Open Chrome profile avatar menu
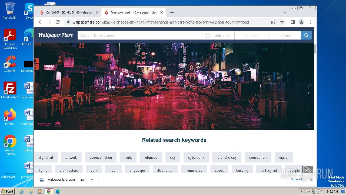 pos(301,22)
